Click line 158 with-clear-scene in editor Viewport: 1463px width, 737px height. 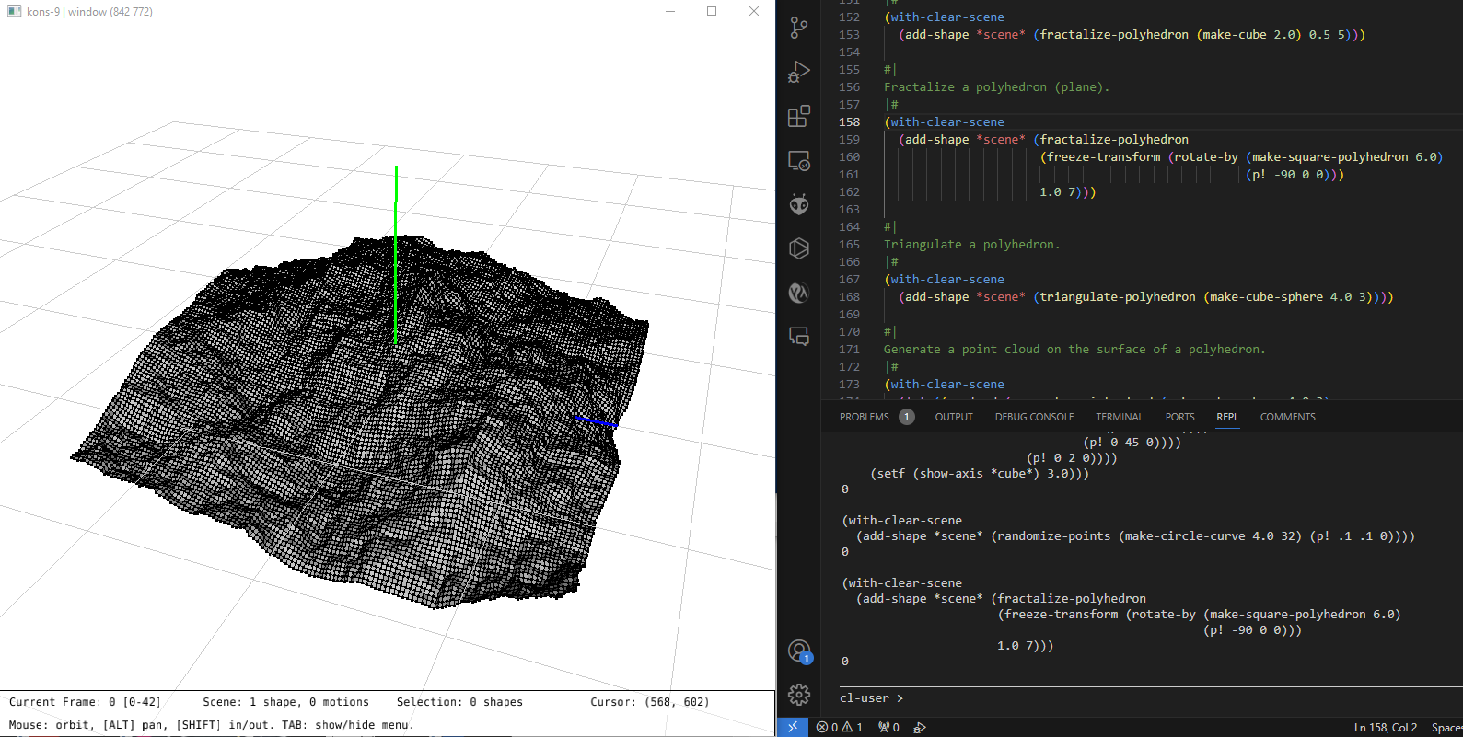pos(946,122)
